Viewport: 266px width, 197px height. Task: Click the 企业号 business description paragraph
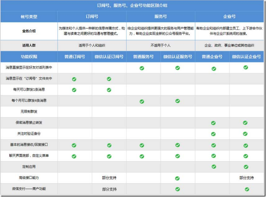(229, 31)
